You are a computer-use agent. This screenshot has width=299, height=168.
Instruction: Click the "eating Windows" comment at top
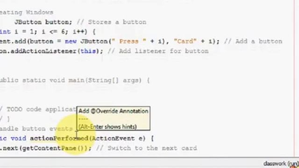pos(27,13)
